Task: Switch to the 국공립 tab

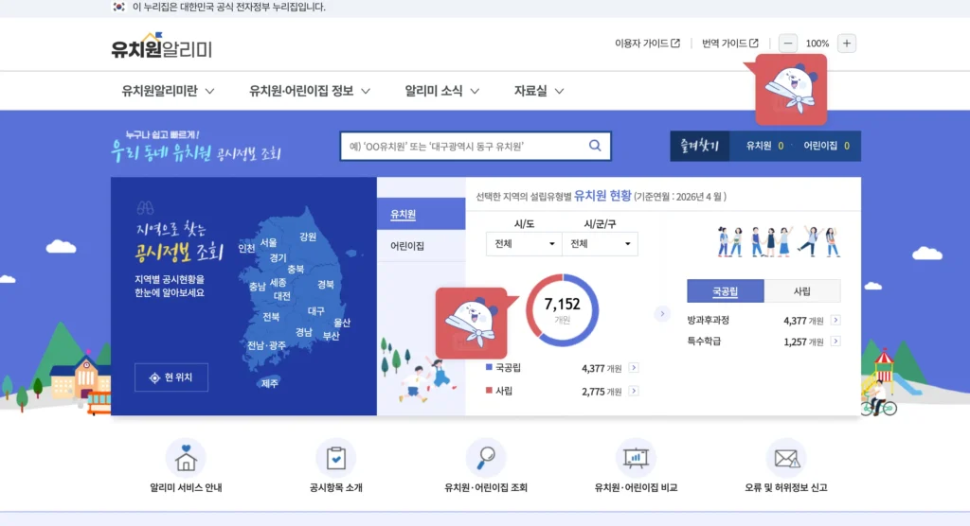Action: [725, 291]
